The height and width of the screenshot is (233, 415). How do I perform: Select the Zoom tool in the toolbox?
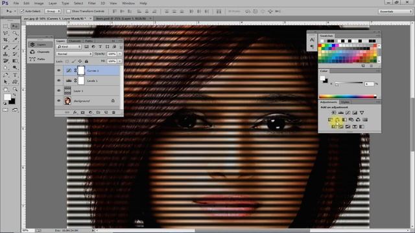15,89
